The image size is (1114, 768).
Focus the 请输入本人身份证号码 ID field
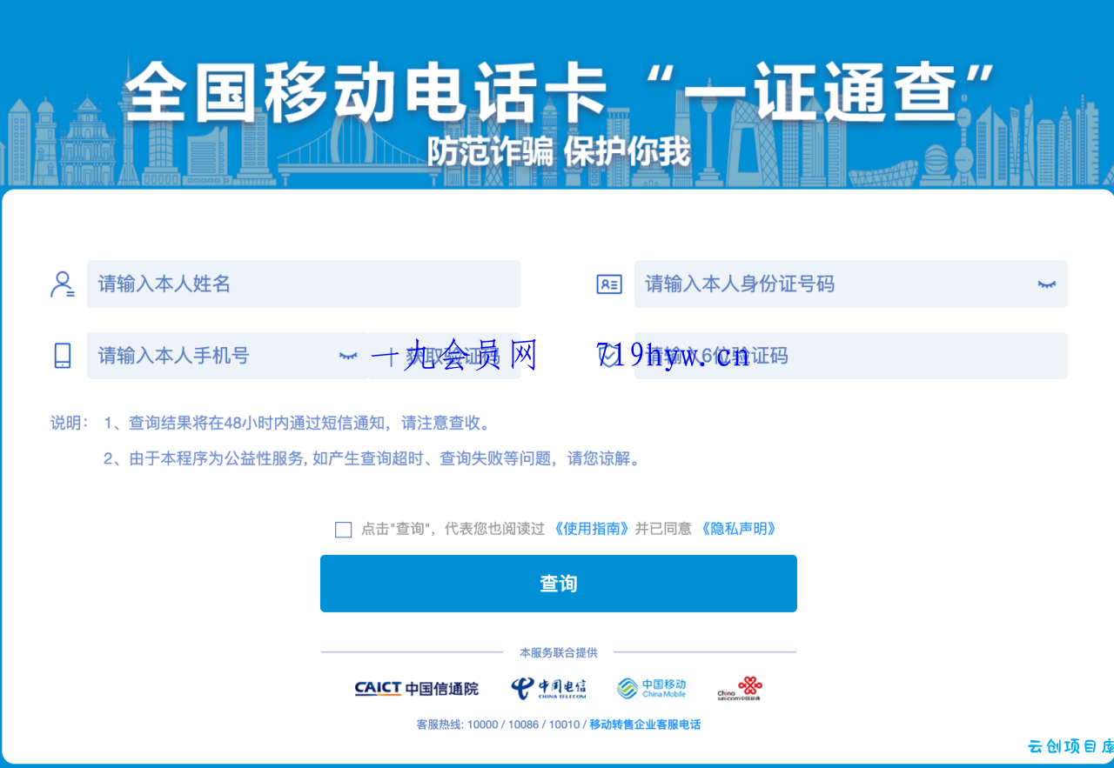click(850, 284)
